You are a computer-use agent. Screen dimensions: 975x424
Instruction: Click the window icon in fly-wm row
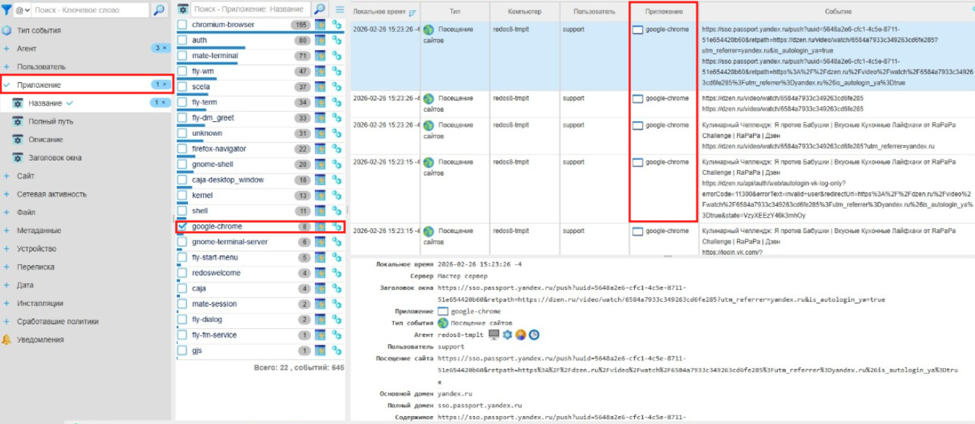pyautogui.click(x=320, y=72)
